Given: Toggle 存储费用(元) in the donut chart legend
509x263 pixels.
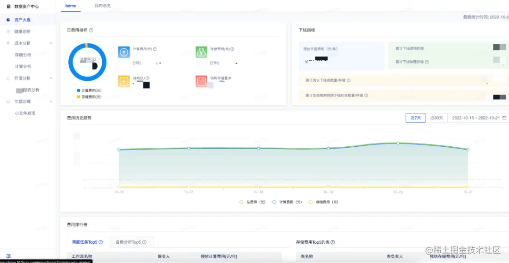Looking at the screenshot, I should tap(89, 97).
